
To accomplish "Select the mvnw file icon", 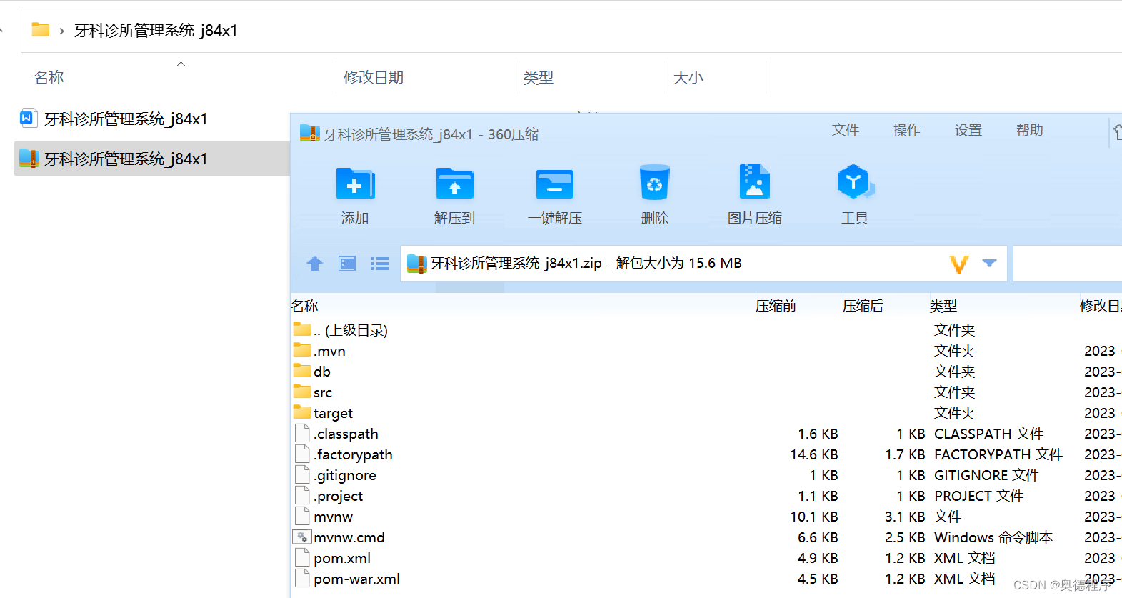I will click(x=302, y=516).
